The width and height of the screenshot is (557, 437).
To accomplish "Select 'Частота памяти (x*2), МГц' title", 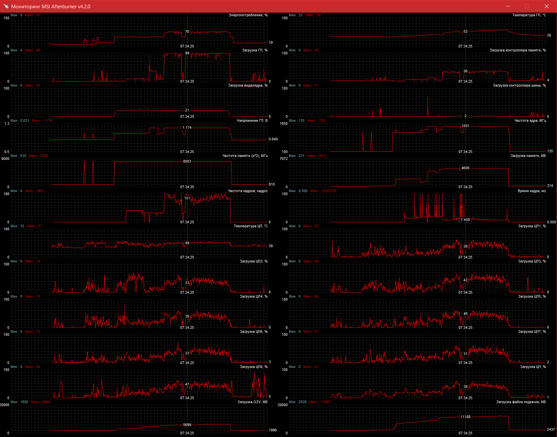I will (245, 156).
